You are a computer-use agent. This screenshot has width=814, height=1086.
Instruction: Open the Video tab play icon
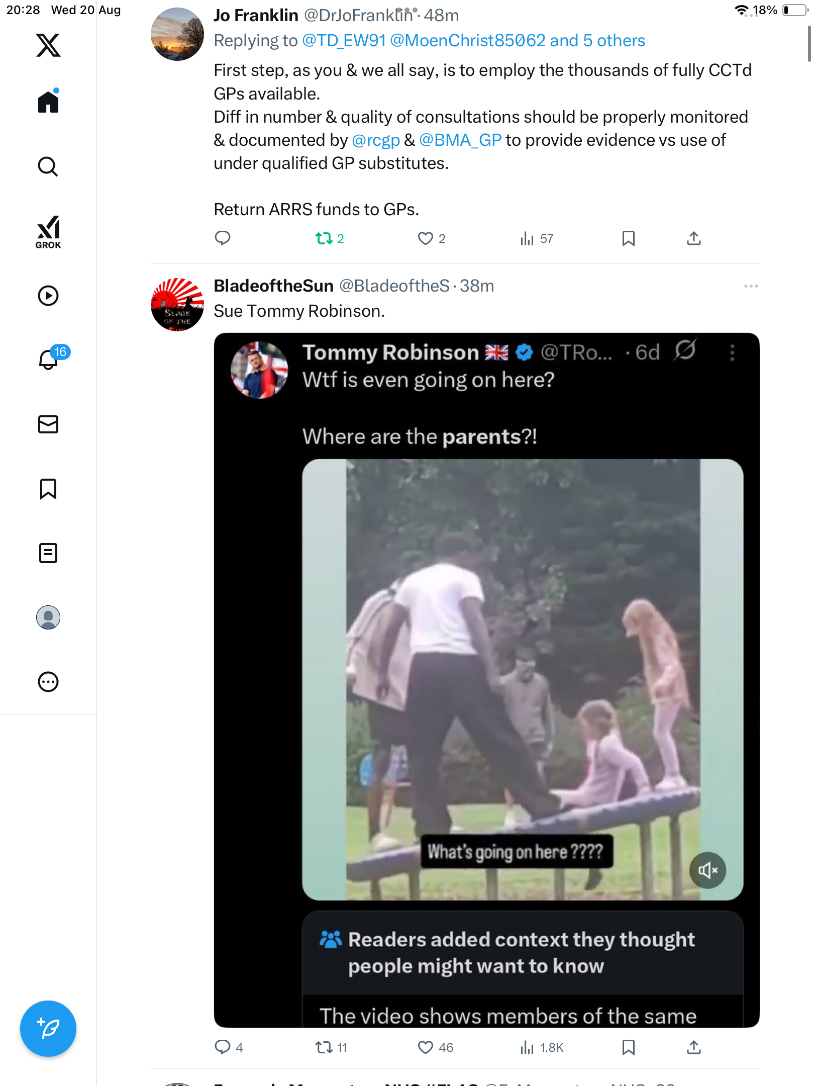pyautogui.click(x=48, y=296)
